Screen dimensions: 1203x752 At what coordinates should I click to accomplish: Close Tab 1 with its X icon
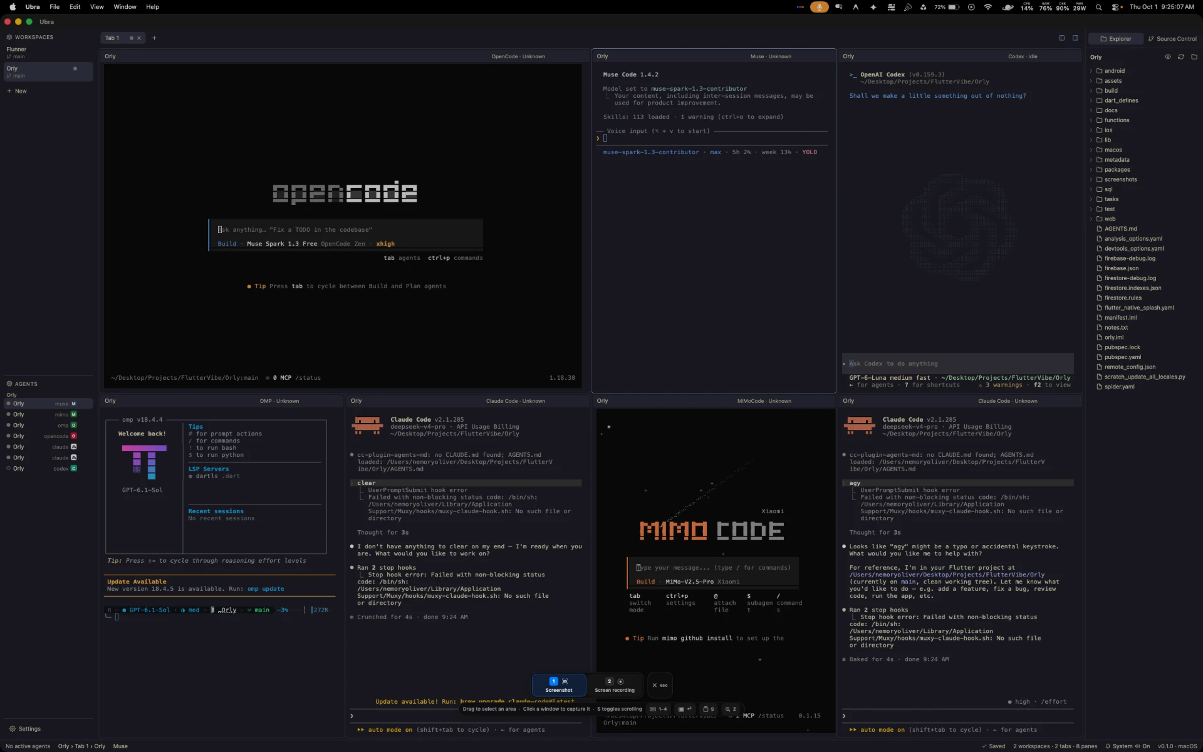coord(139,38)
